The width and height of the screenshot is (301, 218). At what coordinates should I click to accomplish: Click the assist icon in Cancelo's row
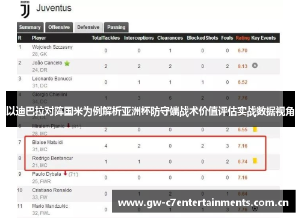(x=255, y=66)
